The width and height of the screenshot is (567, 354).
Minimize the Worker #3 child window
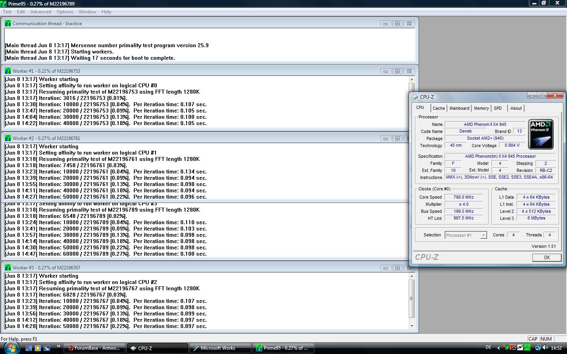point(385,268)
